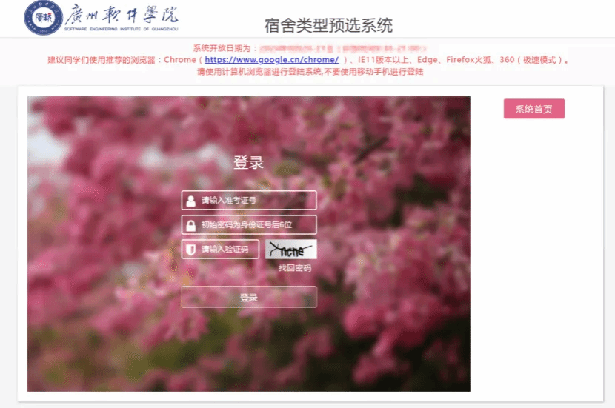Click the SOFTWARE ENGINEERING INSTITUTE OF GUANGZHOU subtitle
615x408 pixels.
click(121, 29)
